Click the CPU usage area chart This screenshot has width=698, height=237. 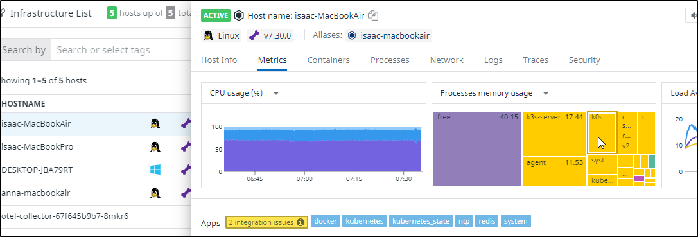pyautogui.click(x=323, y=149)
